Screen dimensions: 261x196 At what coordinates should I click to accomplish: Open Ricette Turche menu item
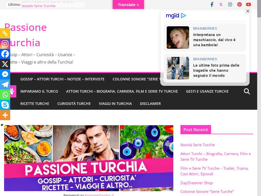pos(35,104)
